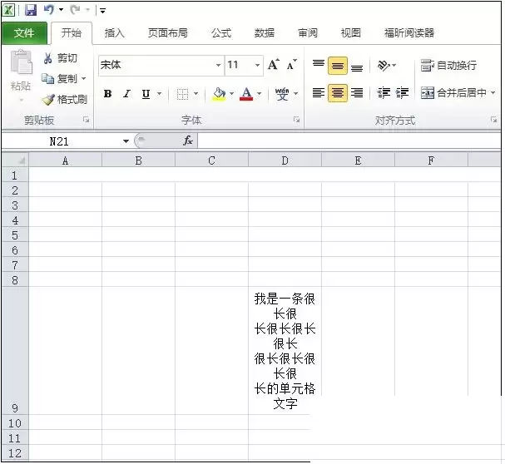Open Customize Quick Access Toolbar dropdown
The image size is (505, 464).
[x=102, y=11]
